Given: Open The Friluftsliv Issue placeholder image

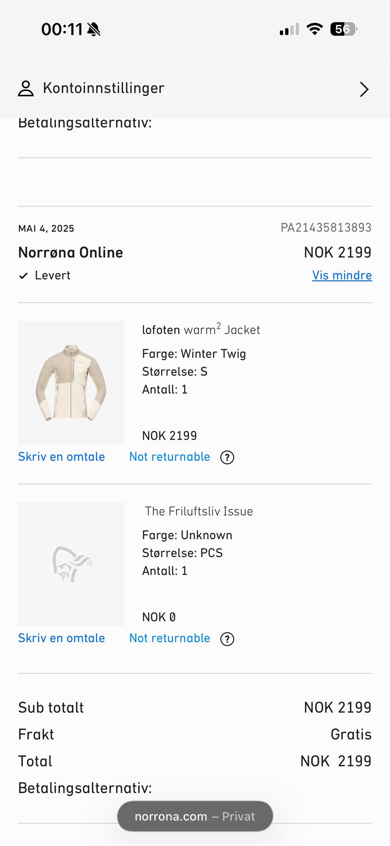Looking at the screenshot, I should [x=71, y=564].
